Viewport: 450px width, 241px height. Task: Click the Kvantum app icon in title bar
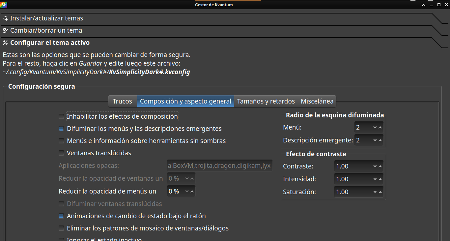(4, 5)
